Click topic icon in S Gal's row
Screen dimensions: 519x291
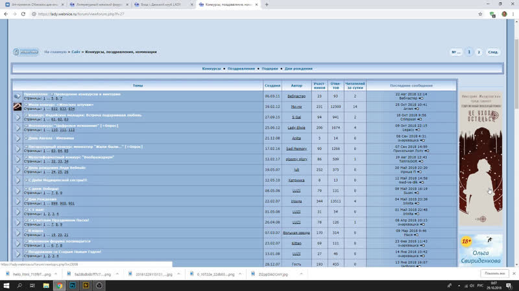point(18,117)
